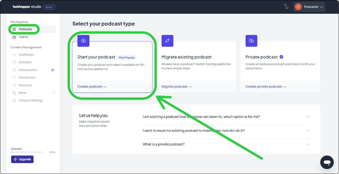
Task: Click the eye icon on Start your podcast
Action: tap(83, 41)
